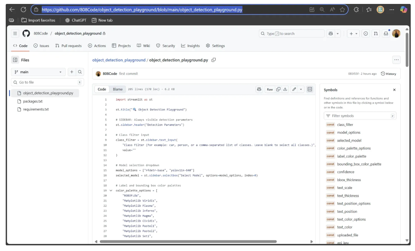Collapse the Files tree side panel

(x=15, y=60)
